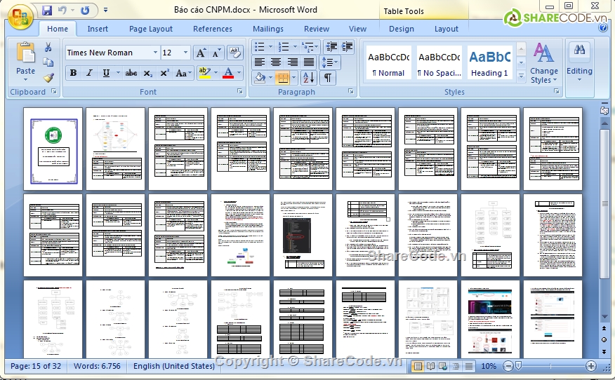Apply yellow text highlight color
615x380 pixels.
point(204,73)
